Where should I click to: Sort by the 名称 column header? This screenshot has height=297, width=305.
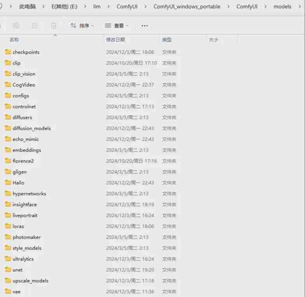click(x=14, y=40)
